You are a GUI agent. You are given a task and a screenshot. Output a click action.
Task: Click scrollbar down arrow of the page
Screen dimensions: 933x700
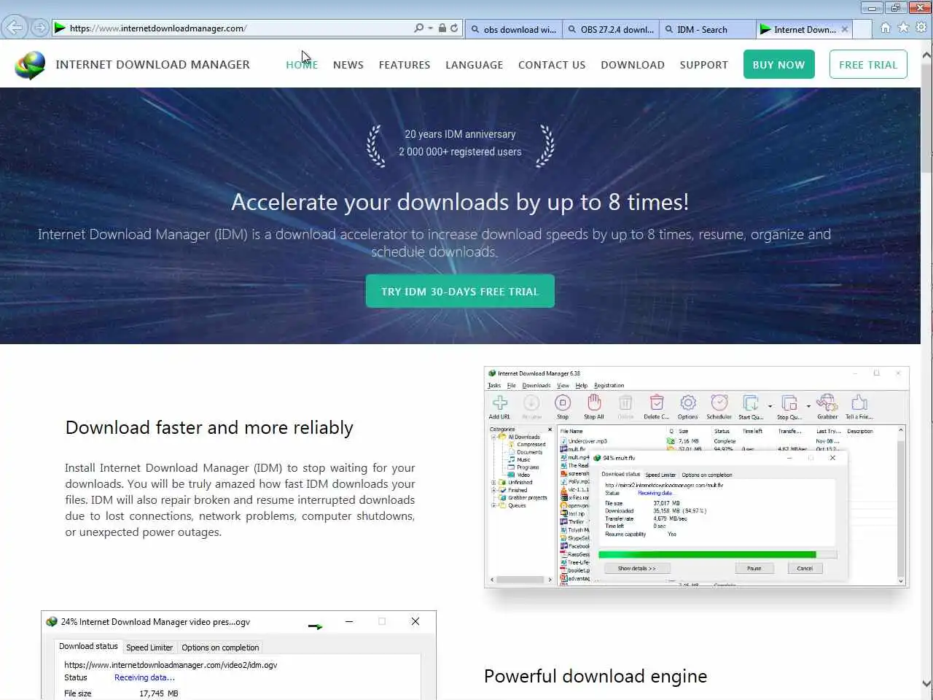pyautogui.click(x=926, y=684)
